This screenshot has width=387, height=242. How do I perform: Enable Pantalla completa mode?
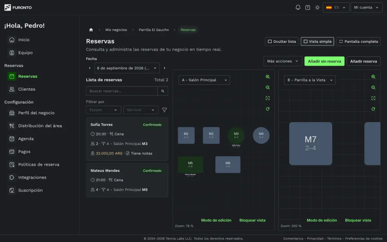click(358, 42)
